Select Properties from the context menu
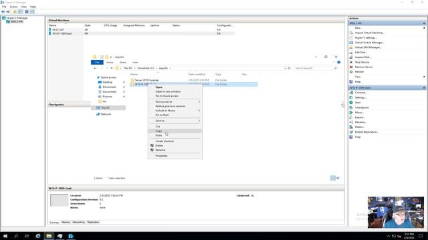The image size is (428, 240). [161, 156]
